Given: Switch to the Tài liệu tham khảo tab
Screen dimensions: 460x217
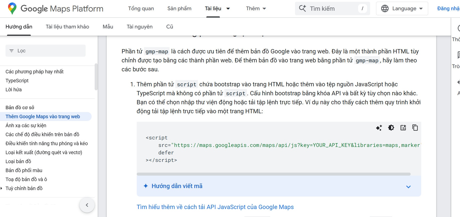Looking at the screenshot, I should click(x=67, y=26).
